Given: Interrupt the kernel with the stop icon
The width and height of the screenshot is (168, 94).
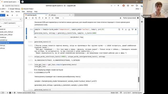Looking at the screenshot, I should click(46, 18).
